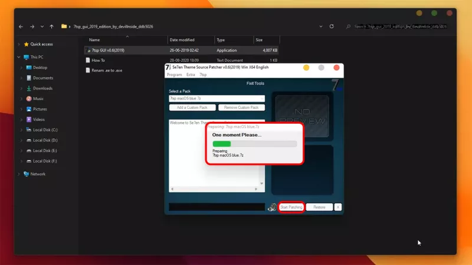Open Downloads in sidebar
This screenshot has height=265, width=472.
[x=42, y=88]
